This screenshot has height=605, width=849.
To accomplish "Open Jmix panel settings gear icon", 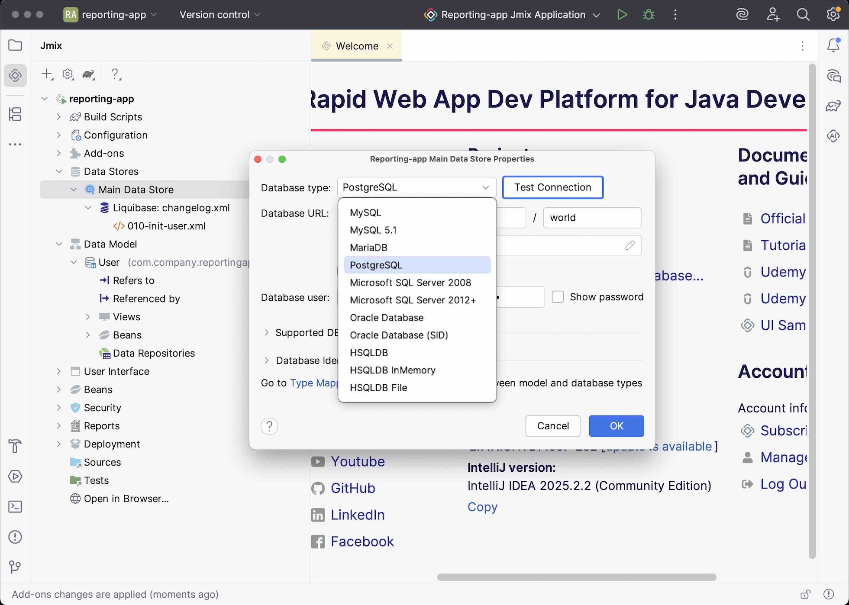I will [x=68, y=74].
